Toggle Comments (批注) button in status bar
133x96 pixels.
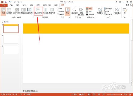coord(82,94)
